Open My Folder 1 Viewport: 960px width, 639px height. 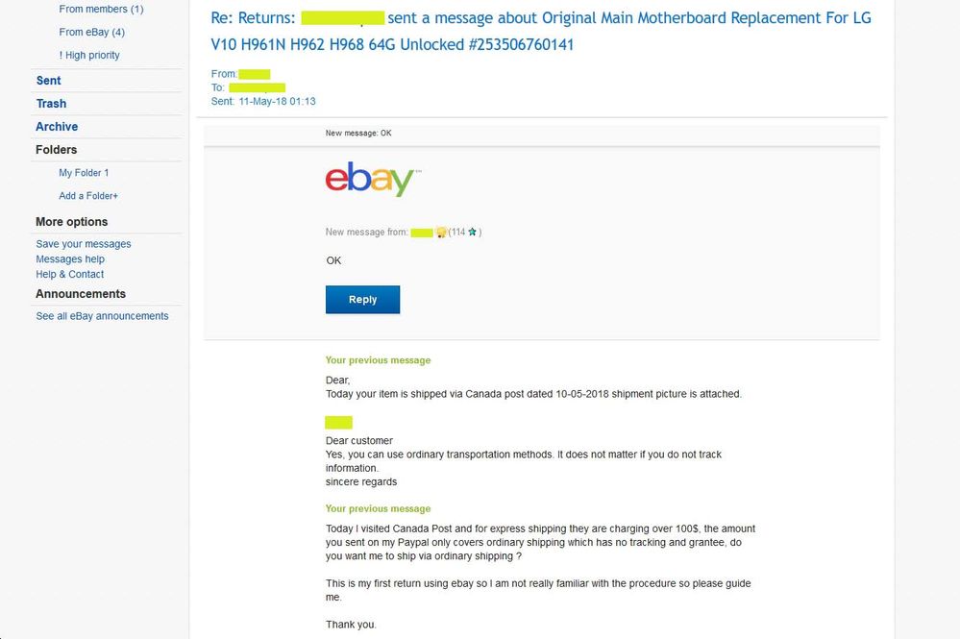tap(84, 173)
